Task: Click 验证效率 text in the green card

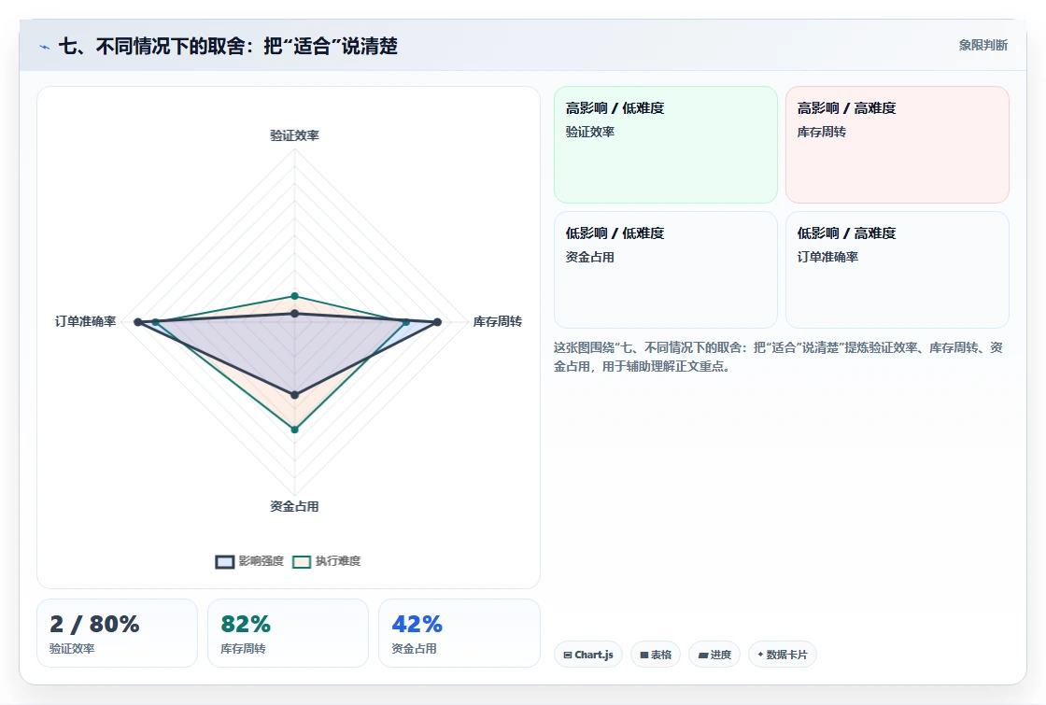Action: tap(589, 132)
